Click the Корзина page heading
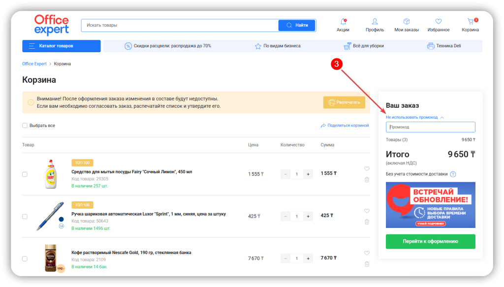 click(x=39, y=80)
